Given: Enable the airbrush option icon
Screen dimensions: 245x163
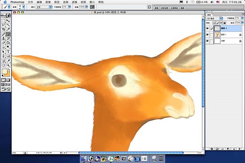Looking at the screenshot, I should (92, 7).
